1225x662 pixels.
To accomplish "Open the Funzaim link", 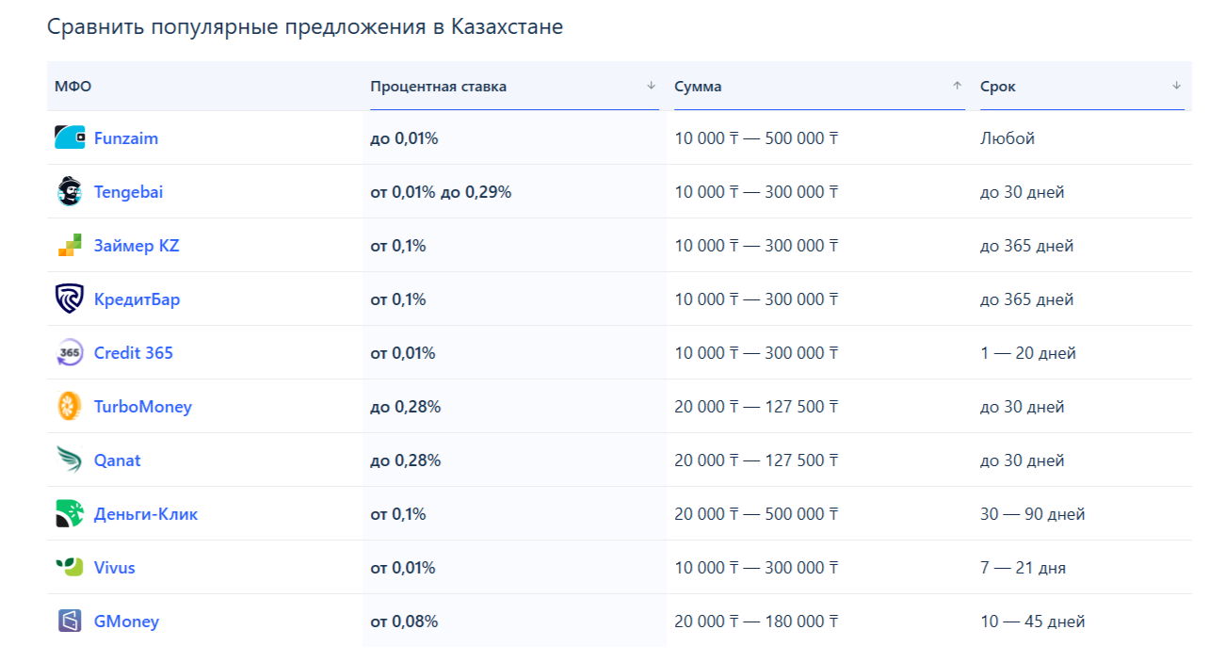I will tap(126, 138).
